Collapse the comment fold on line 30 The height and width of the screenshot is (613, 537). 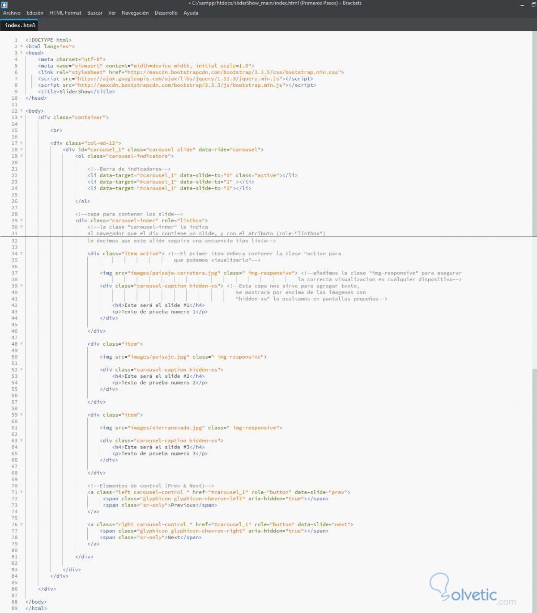tap(21, 227)
